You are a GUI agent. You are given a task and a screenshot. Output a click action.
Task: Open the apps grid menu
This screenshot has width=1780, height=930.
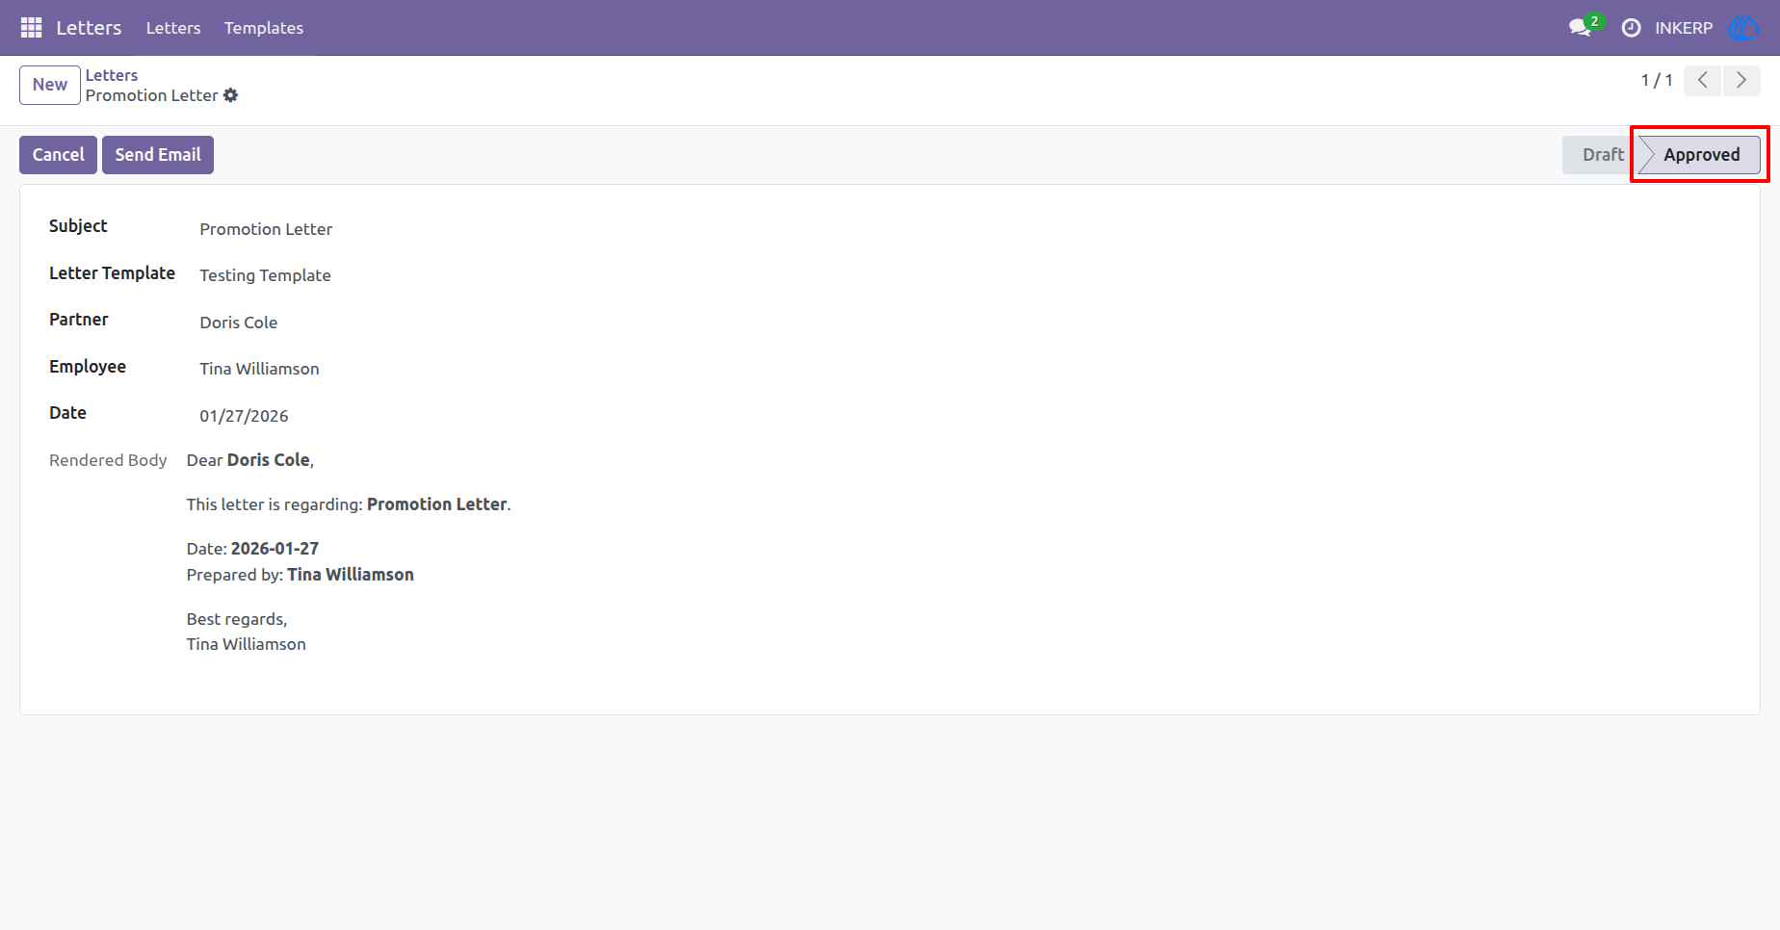click(x=31, y=28)
